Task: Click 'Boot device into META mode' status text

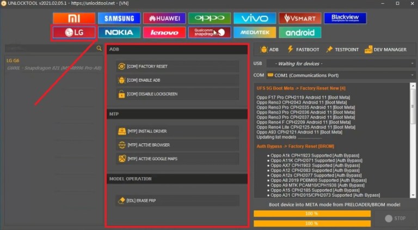Action: coord(335,204)
